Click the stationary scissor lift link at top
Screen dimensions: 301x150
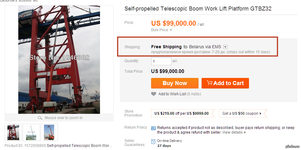point(19,1)
